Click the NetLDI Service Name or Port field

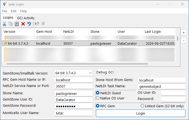(x=73, y=86)
